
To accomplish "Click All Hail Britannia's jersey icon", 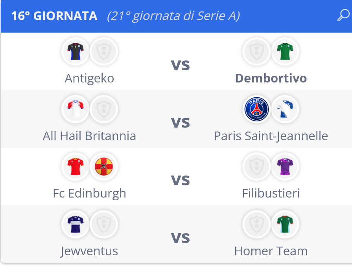I will (x=75, y=109).
